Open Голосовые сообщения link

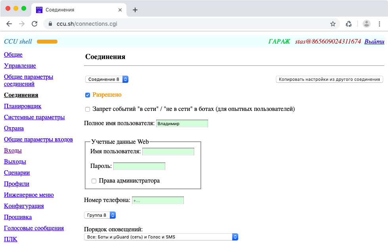34,228
